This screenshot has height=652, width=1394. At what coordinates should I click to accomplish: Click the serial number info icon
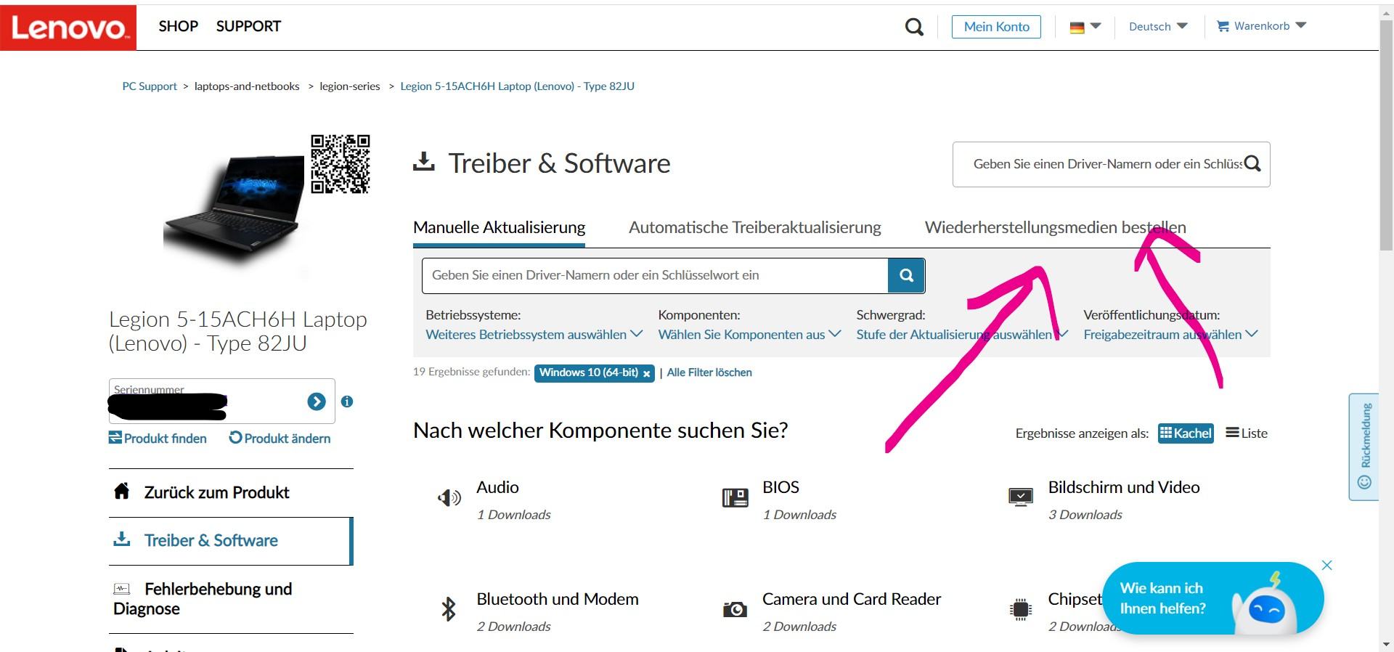coord(347,402)
